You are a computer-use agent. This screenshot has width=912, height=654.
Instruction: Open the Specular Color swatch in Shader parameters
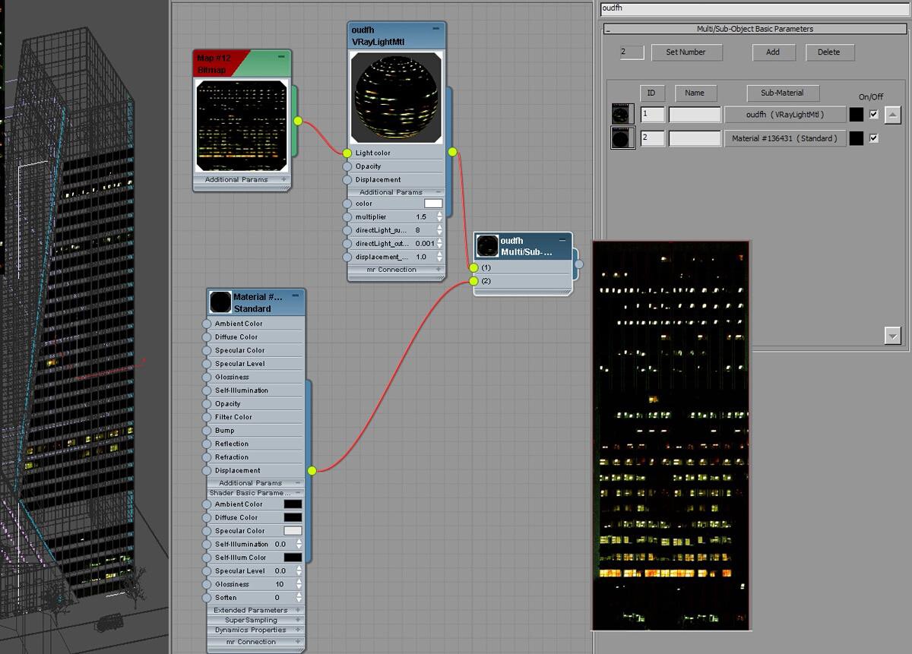[x=293, y=531]
